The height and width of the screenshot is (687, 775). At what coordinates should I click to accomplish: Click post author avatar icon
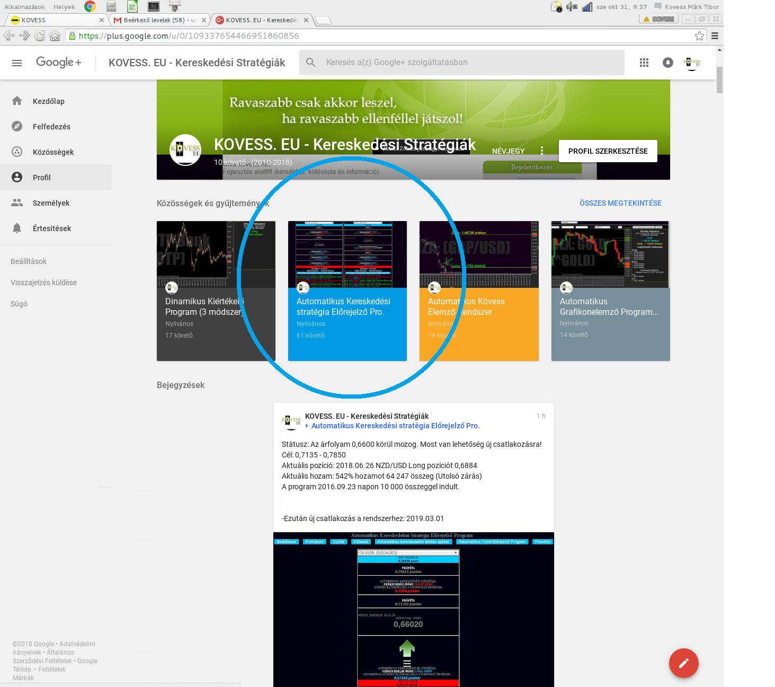pyautogui.click(x=291, y=421)
